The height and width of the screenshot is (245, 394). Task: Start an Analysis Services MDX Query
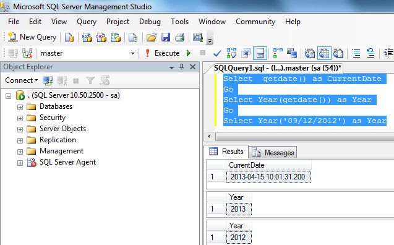point(87,38)
